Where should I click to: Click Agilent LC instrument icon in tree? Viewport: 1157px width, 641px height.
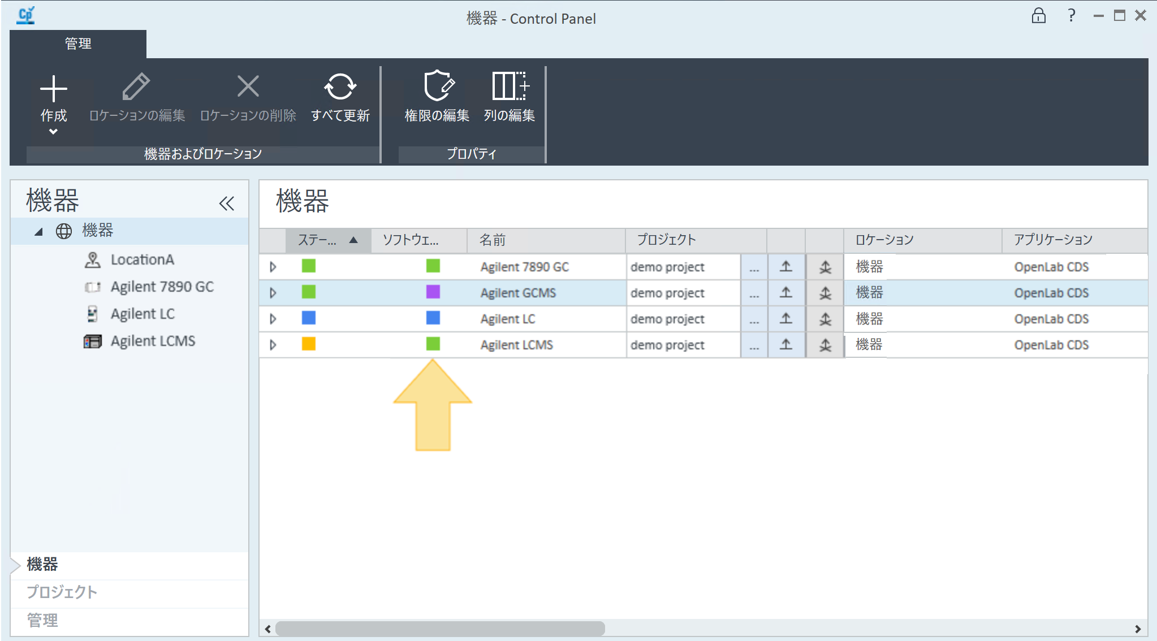click(92, 314)
